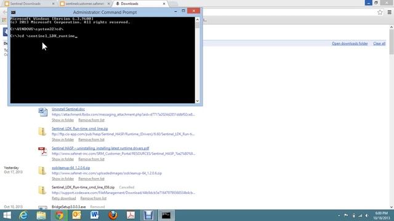Launch Firefox from the taskbar
Image resolution: width=394 pixels, height=221 pixels.
[x=113, y=215]
